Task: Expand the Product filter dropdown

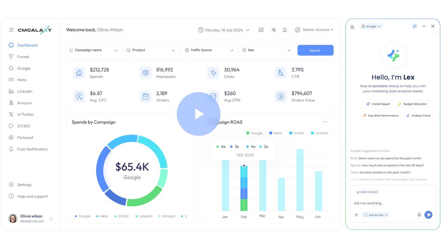Action: click(151, 50)
